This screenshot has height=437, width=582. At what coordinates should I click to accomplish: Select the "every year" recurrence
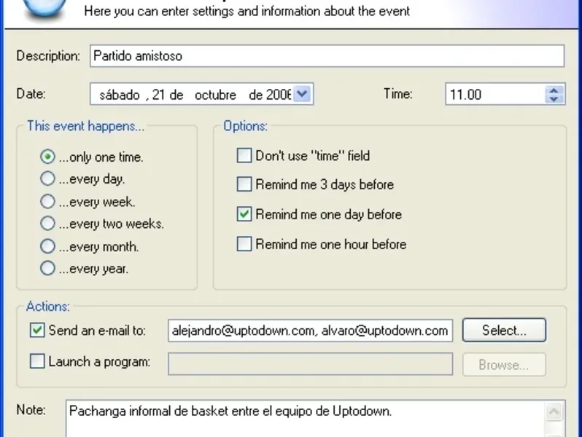click(48, 269)
